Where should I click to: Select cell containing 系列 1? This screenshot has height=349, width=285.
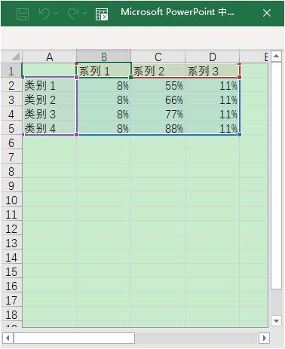[x=104, y=71]
